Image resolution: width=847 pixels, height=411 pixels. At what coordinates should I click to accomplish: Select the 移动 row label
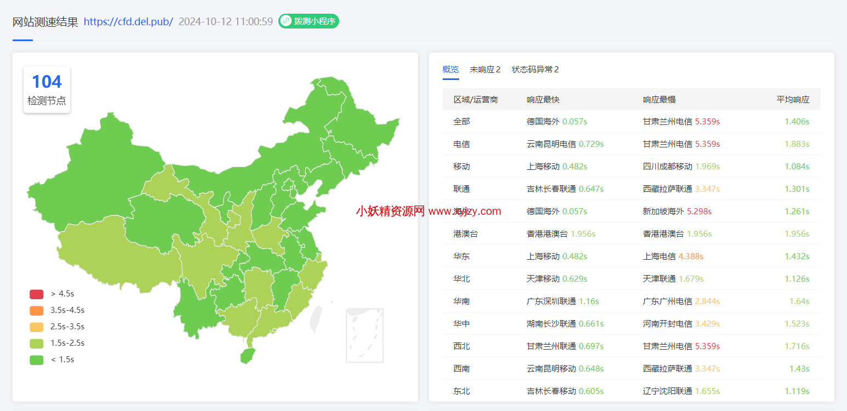click(462, 167)
